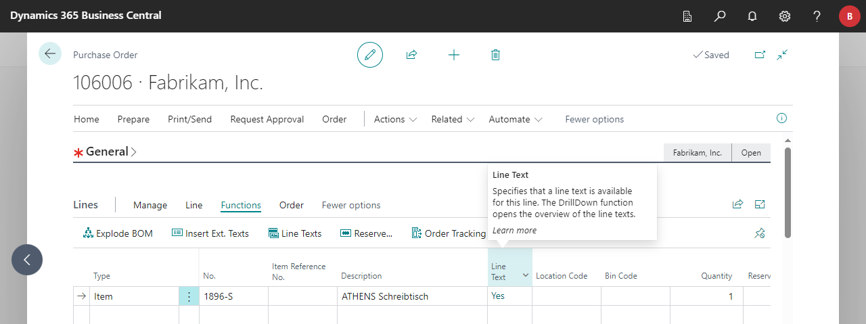This screenshot has width=866, height=324.
Task: Click Description cell ATHENS Schreibtisch
Action: (x=412, y=296)
